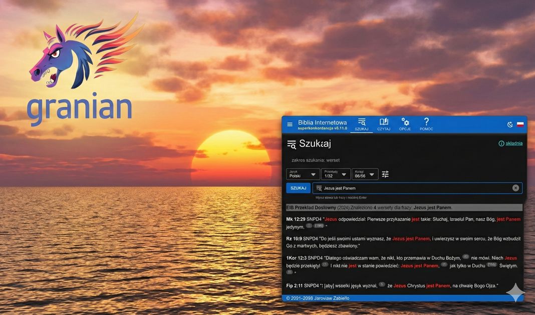Open advanced search filter sliders icon
Viewport: 535px width, 315px height.
tap(385, 174)
